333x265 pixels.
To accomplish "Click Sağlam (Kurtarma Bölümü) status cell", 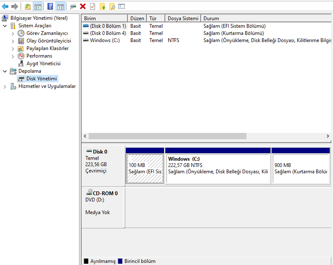I will (234, 33).
